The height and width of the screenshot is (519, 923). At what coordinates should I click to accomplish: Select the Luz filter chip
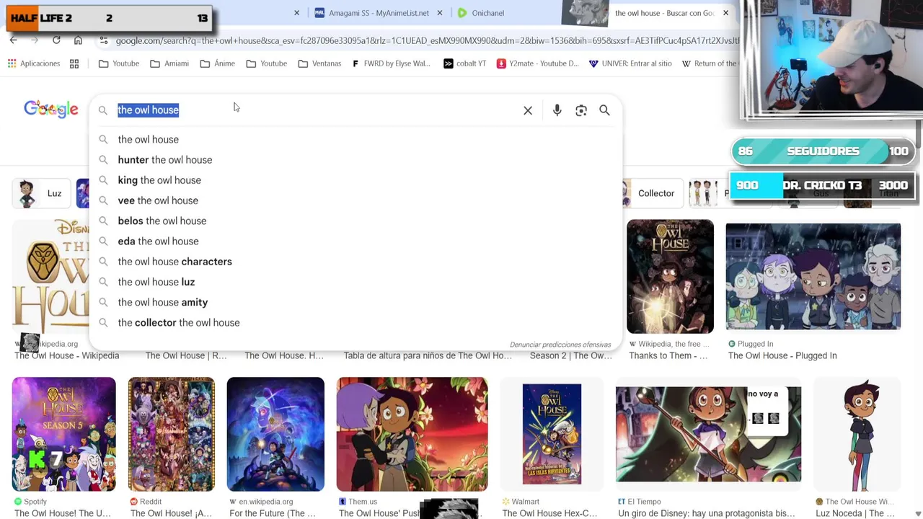click(42, 193)
